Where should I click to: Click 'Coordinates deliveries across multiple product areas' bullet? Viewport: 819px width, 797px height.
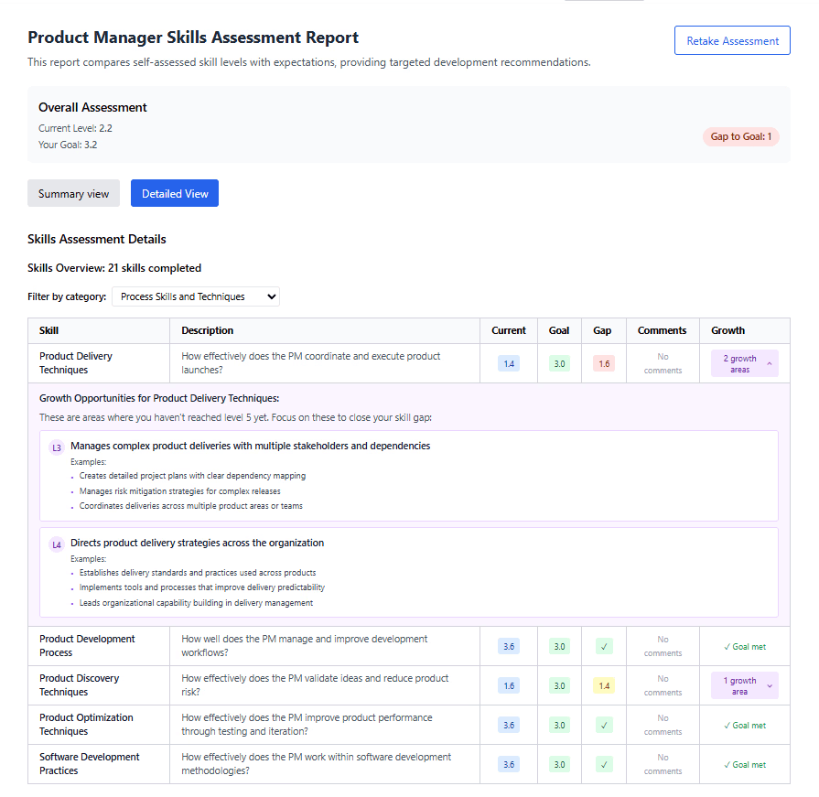coord(190,506)
